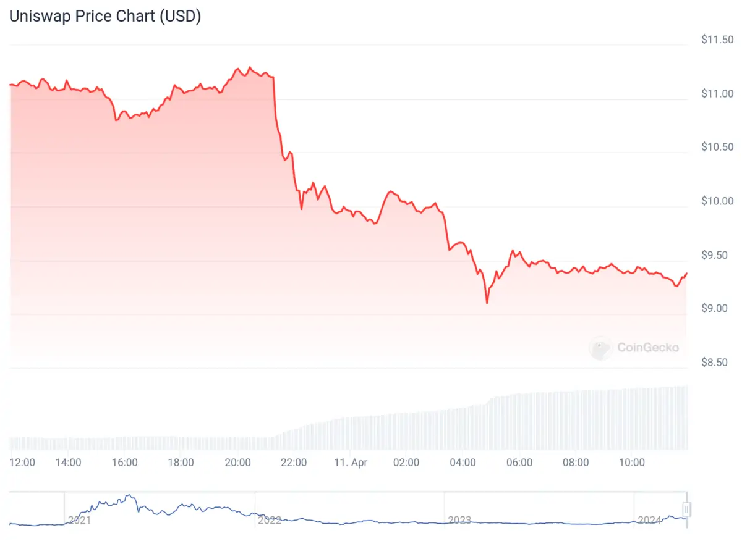Click the $11.50 price axis label
Screen dimensions: 742x541
point(717,40)
